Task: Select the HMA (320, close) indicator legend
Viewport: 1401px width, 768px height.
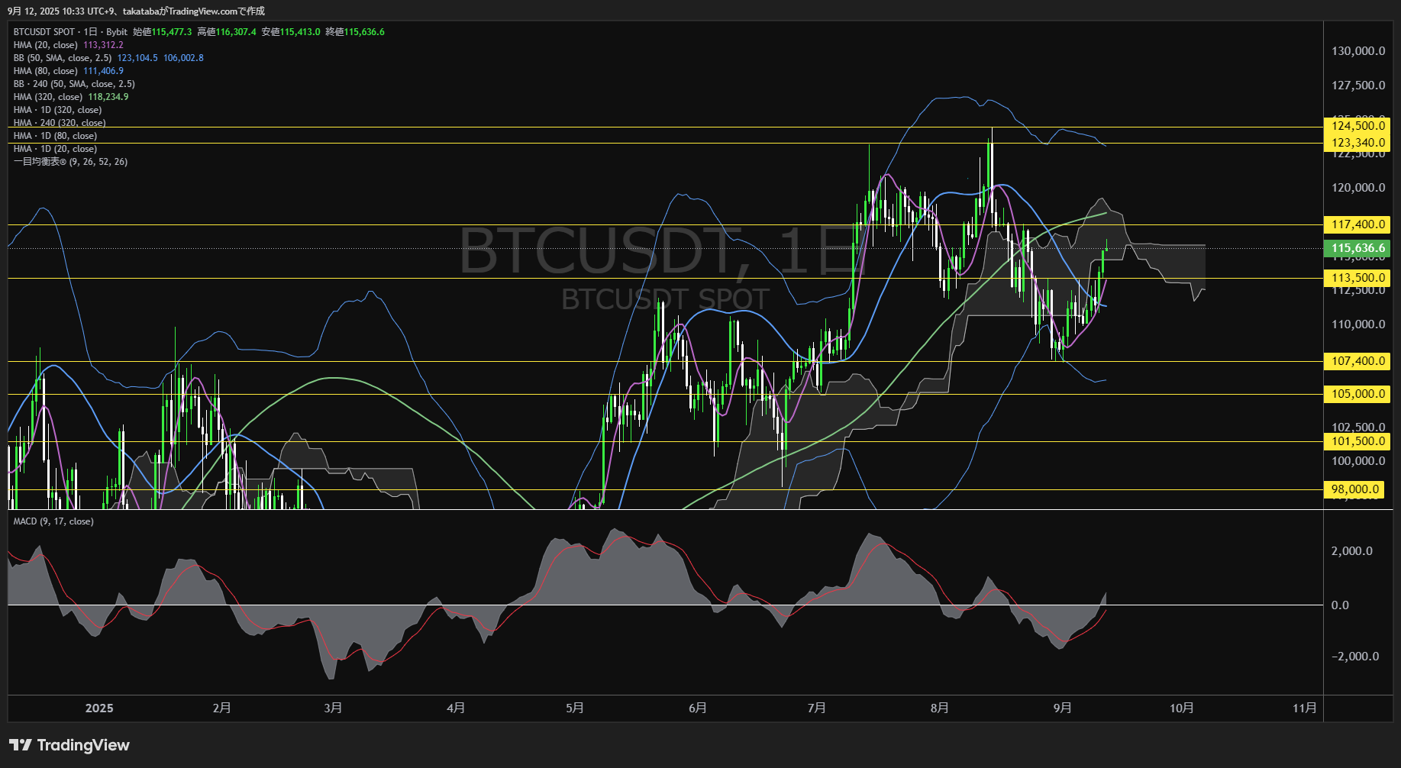Action: click(48, 97)
